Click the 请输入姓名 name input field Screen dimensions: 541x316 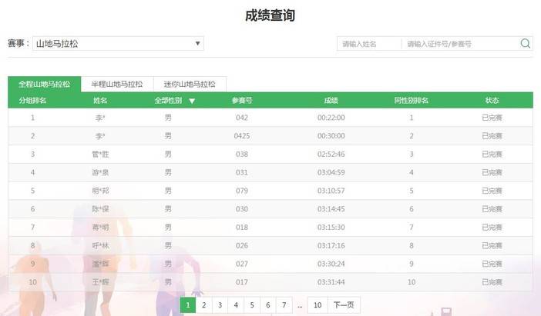coord(369,44)
